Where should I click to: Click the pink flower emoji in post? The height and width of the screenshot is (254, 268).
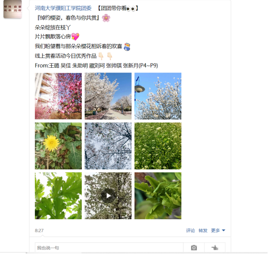(106, 18)
